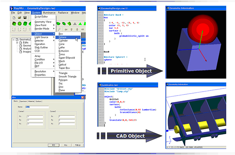Click the gray triangle toolbar icon
This screenshot has height=155, width=235.
[75, 23]
